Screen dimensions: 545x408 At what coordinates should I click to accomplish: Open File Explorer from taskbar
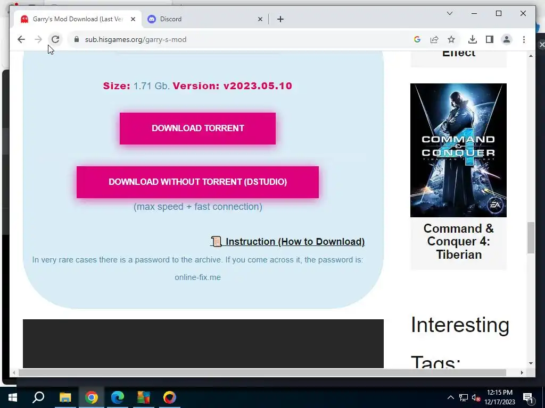pyautogui.click(x=65, y=397)
